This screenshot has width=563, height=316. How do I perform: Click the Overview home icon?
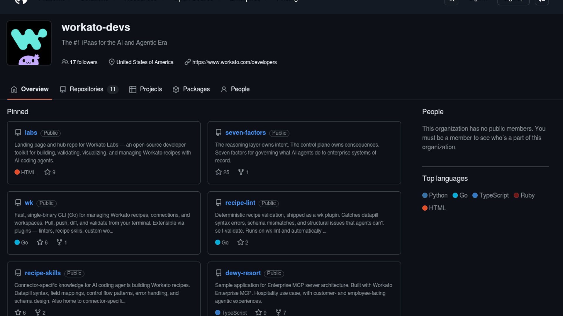14,89
